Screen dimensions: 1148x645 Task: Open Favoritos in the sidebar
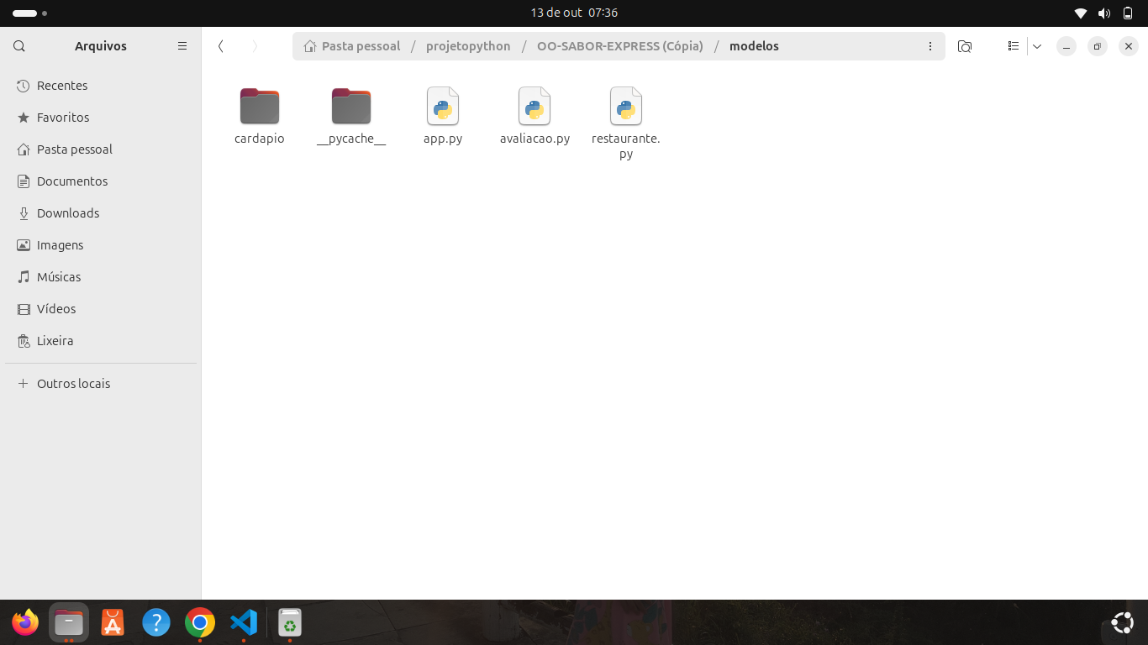click(x=101, y=118)
